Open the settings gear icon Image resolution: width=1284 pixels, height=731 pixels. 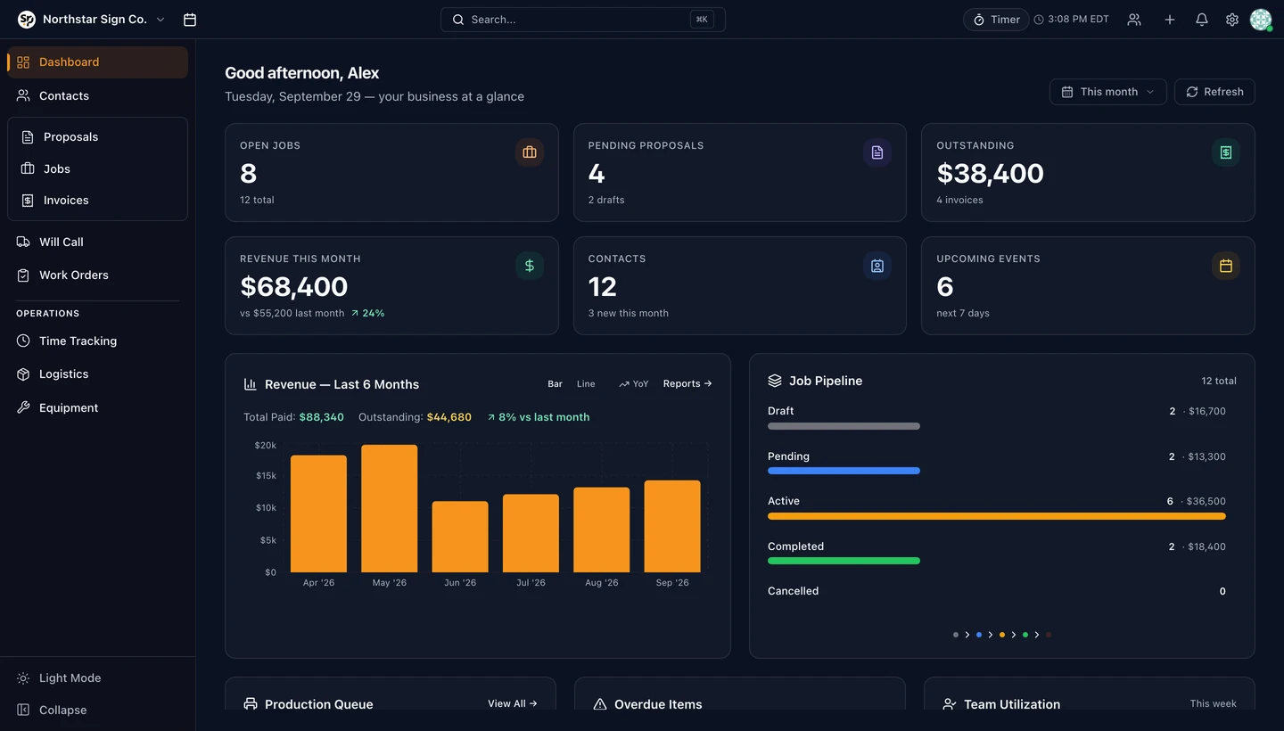[x=1232, y=20]
